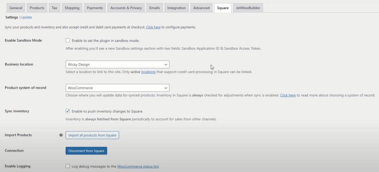Switch to the Products tab
The width and height of the screenshot is (379, 172).
coord(37,8)
